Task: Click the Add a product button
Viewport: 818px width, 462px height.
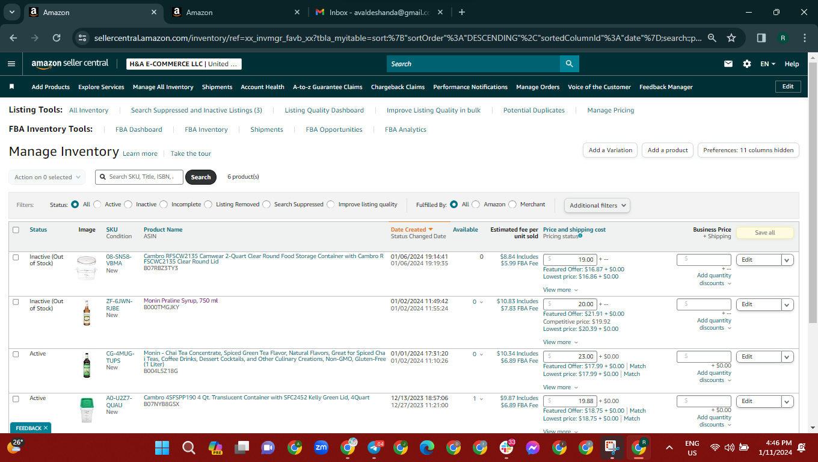Action: (x=668, y=150)
